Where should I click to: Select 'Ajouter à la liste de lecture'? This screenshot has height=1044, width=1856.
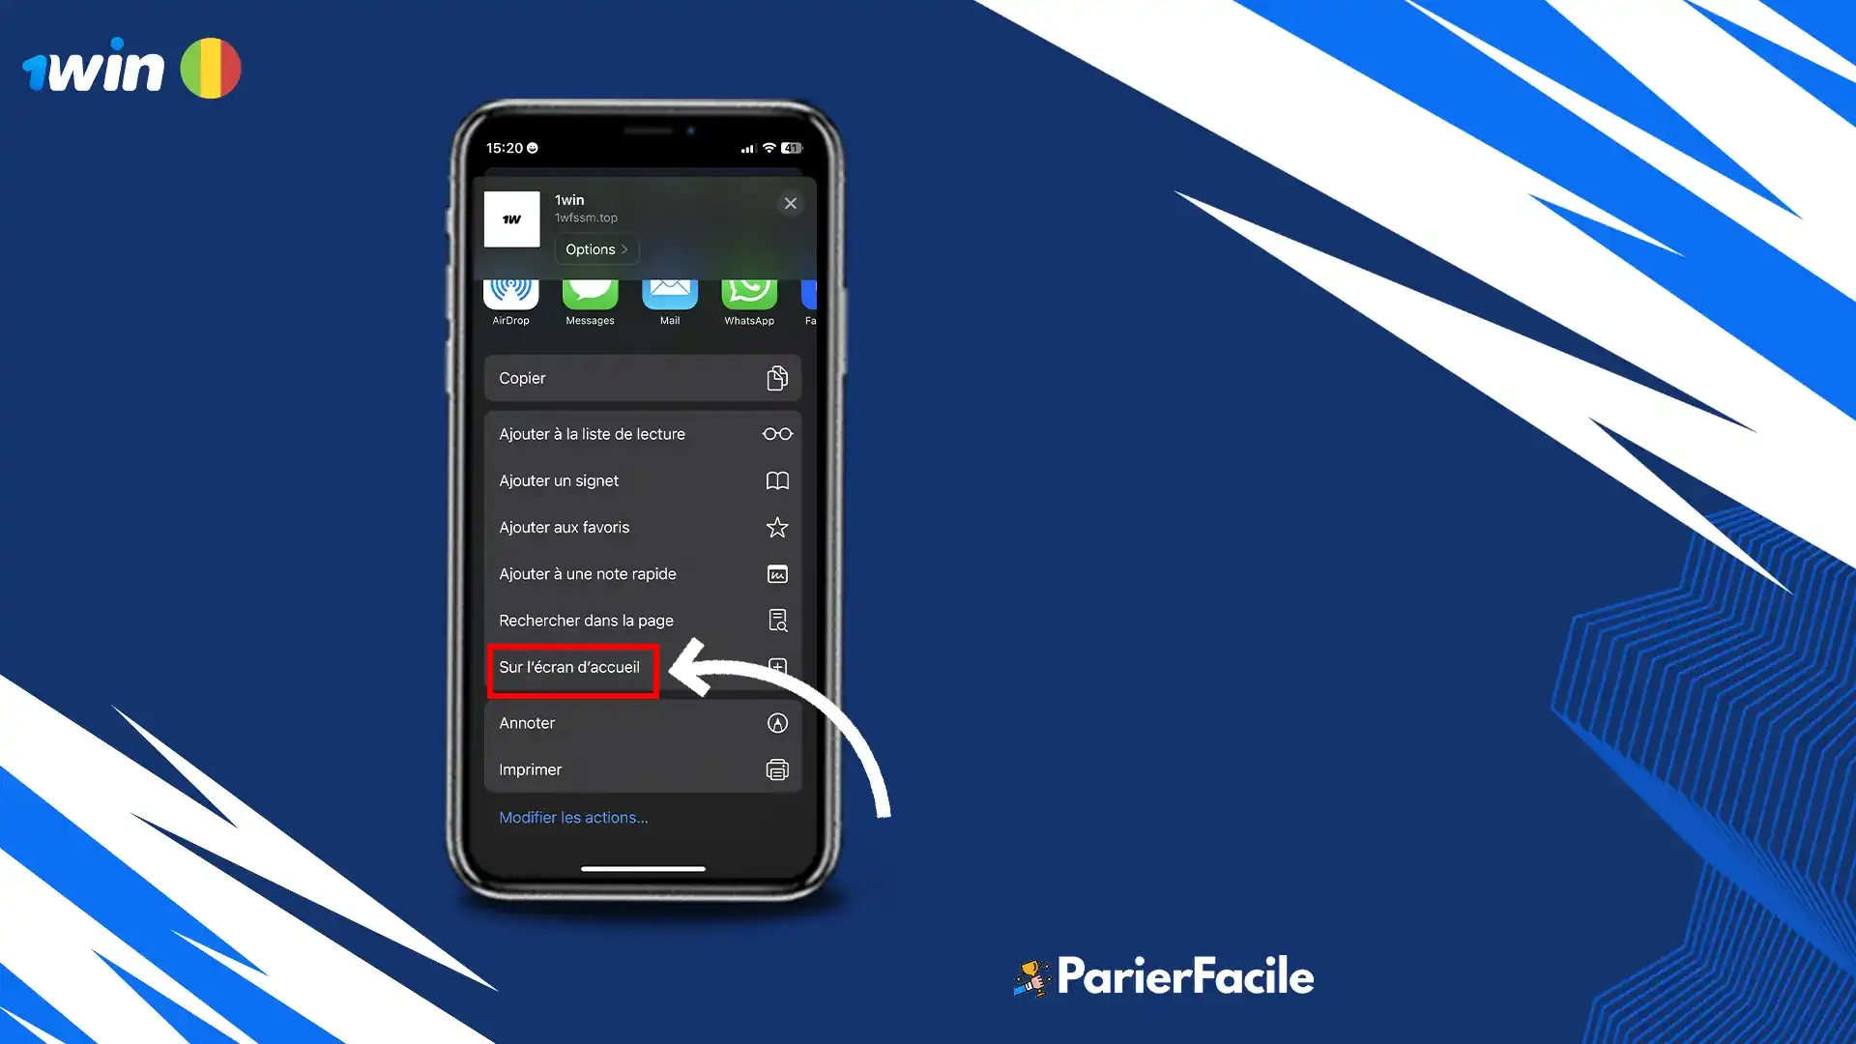coord(643,433)
